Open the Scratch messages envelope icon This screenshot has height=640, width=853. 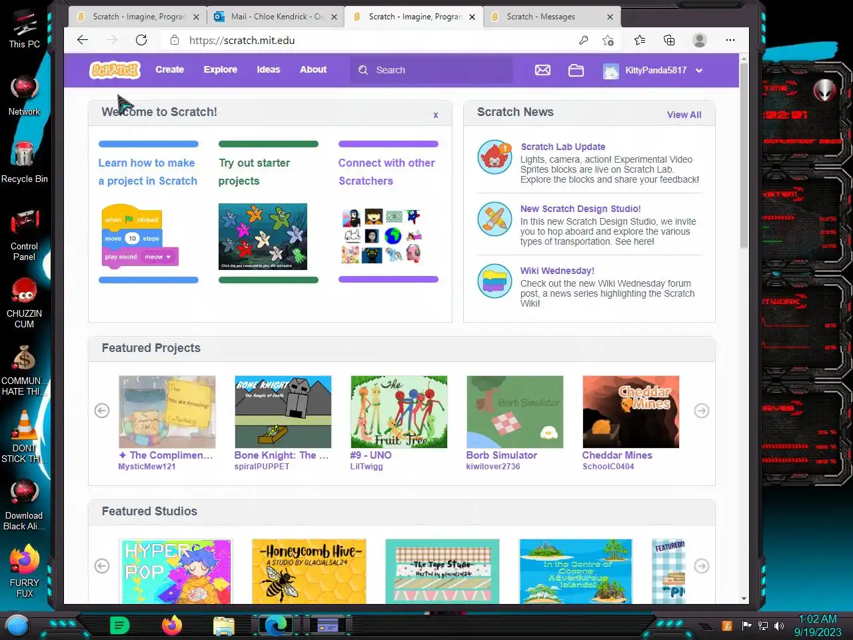point(542,70)
